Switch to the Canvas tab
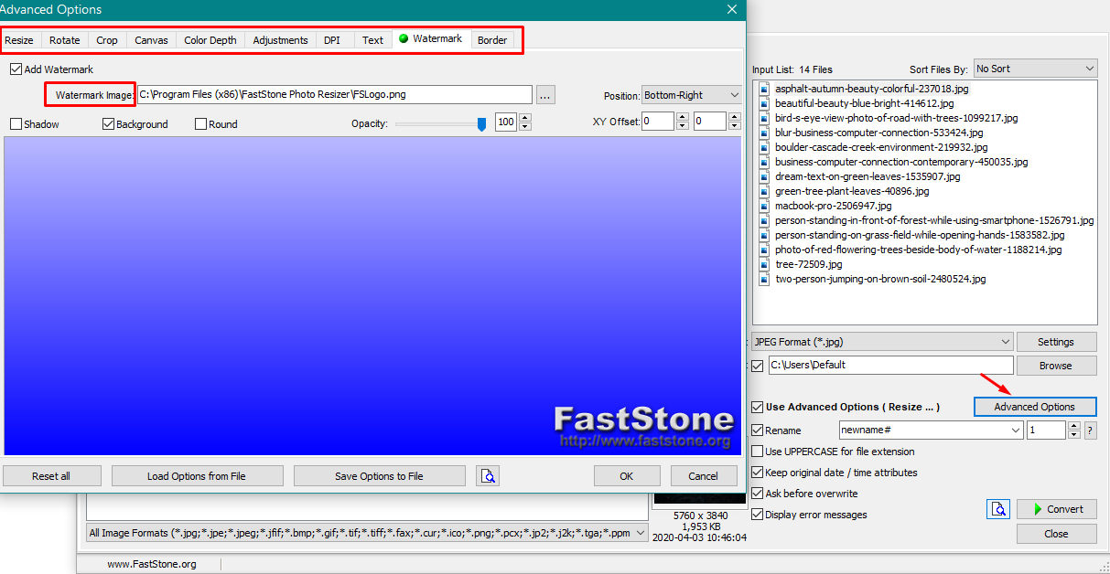 coord(151,40)
